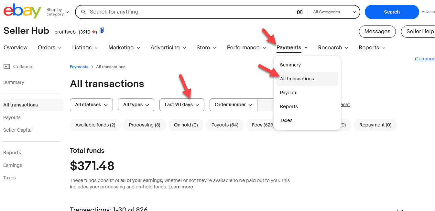The height and width of the screenshot is (211, 435).
Task: Expand the Store menu
Action: [206, 47]
